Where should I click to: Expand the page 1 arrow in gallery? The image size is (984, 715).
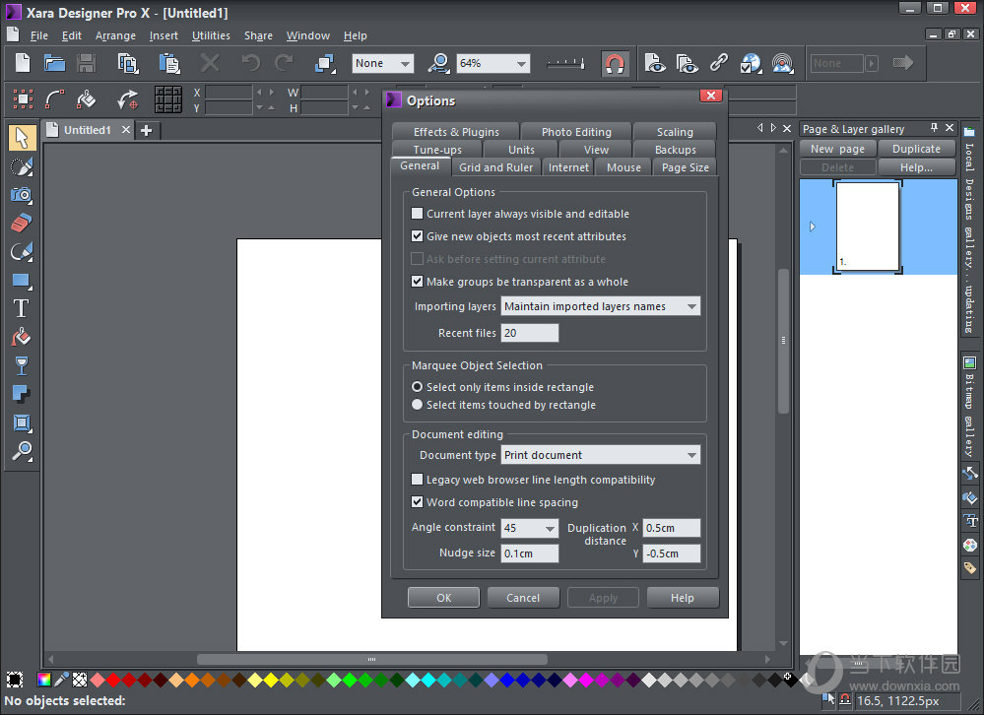tap(812, 227)
